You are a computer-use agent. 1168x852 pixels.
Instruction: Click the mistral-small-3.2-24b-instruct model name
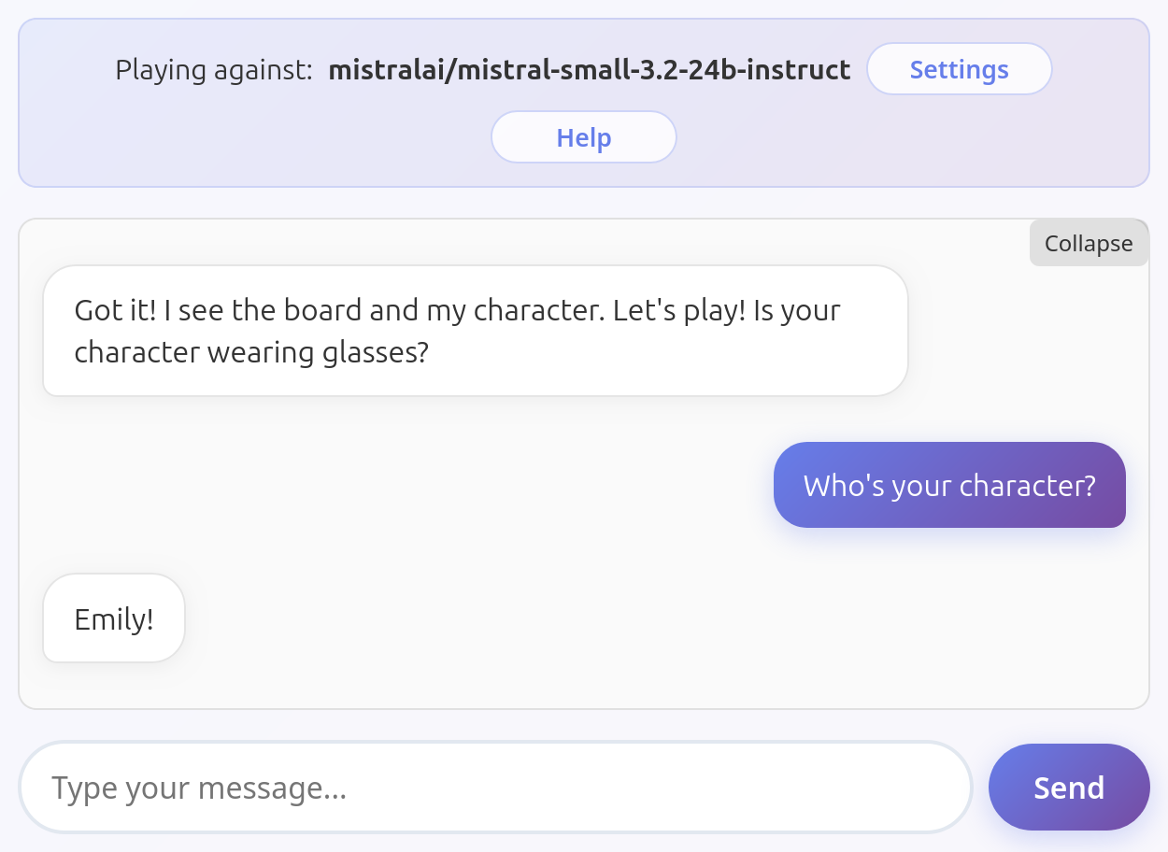click(x=590, y=70)
